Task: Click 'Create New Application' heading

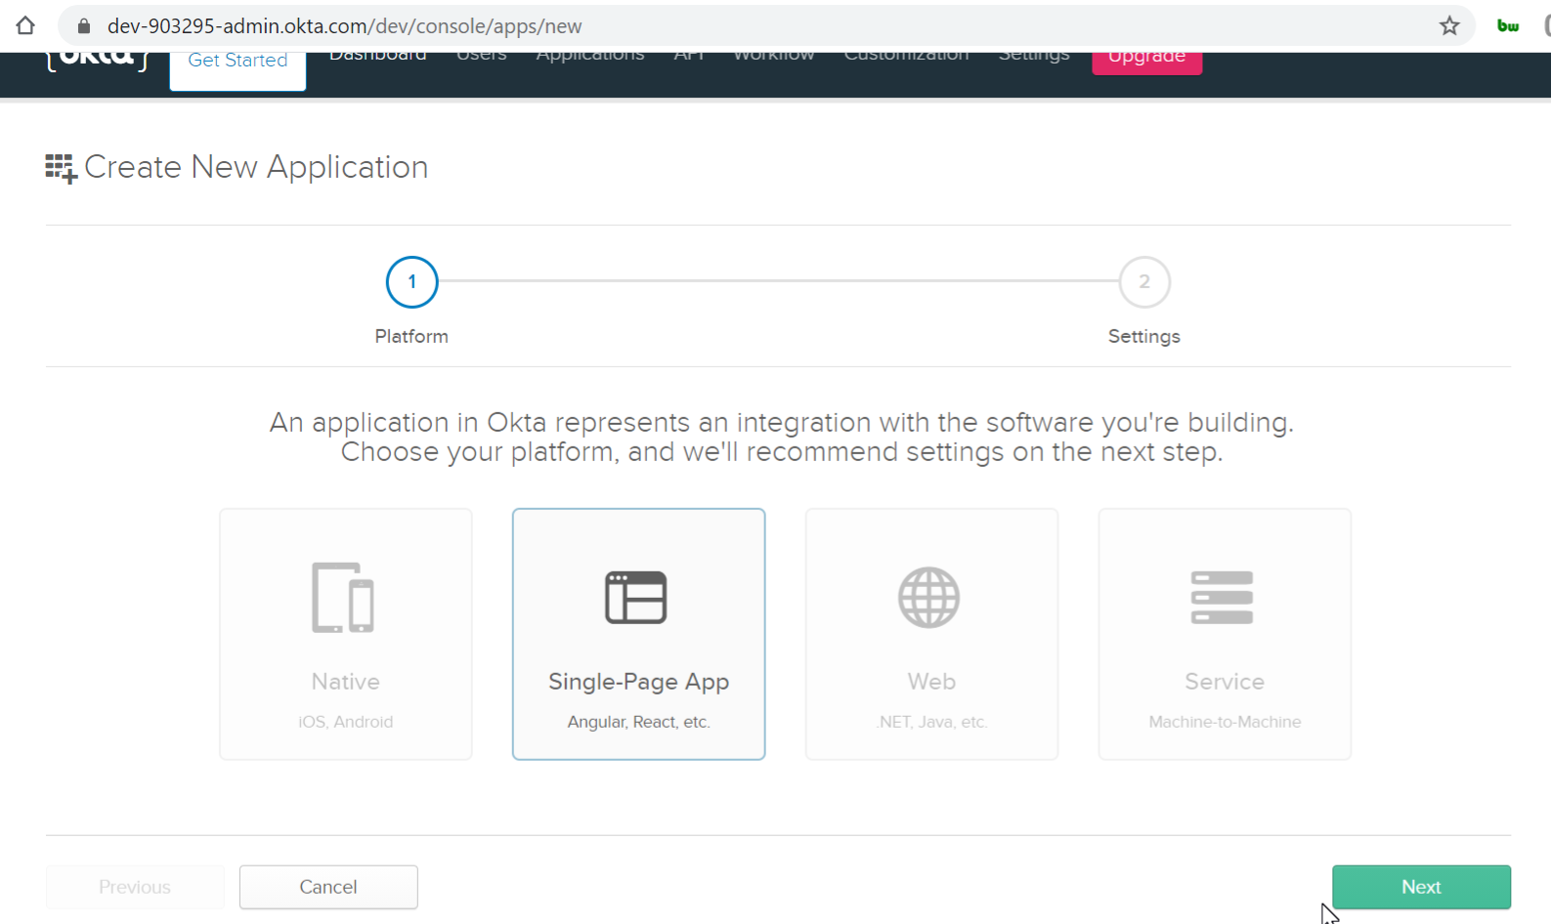Action: pos(256,167)
